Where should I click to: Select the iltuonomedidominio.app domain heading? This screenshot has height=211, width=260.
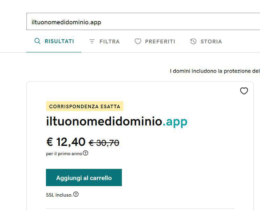click(x=116, y=122)
